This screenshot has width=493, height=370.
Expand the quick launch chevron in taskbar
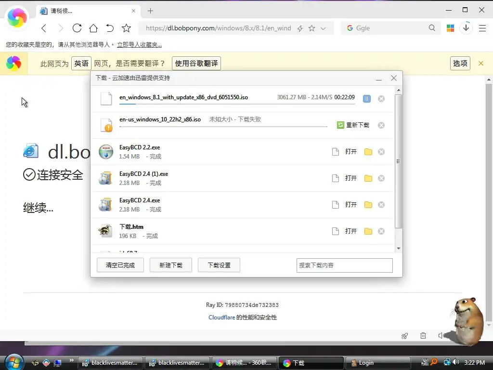(x=71, y=360)
